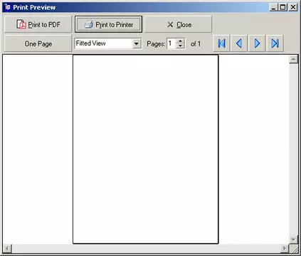Go to the next page
The width and height of the screenshot is (301, 256).
tap(257, 43)
